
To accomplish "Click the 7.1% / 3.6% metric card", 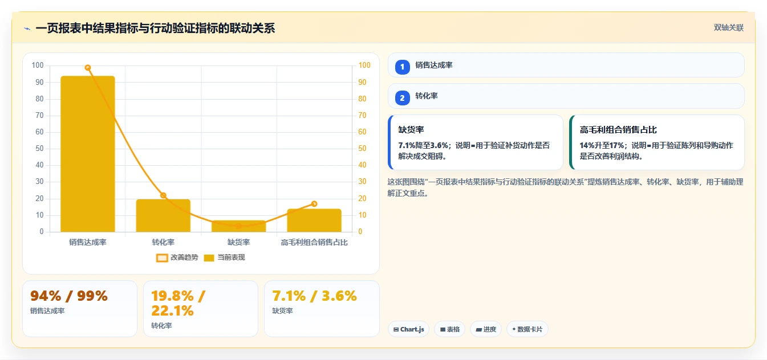I will click(x=322, y=309).
